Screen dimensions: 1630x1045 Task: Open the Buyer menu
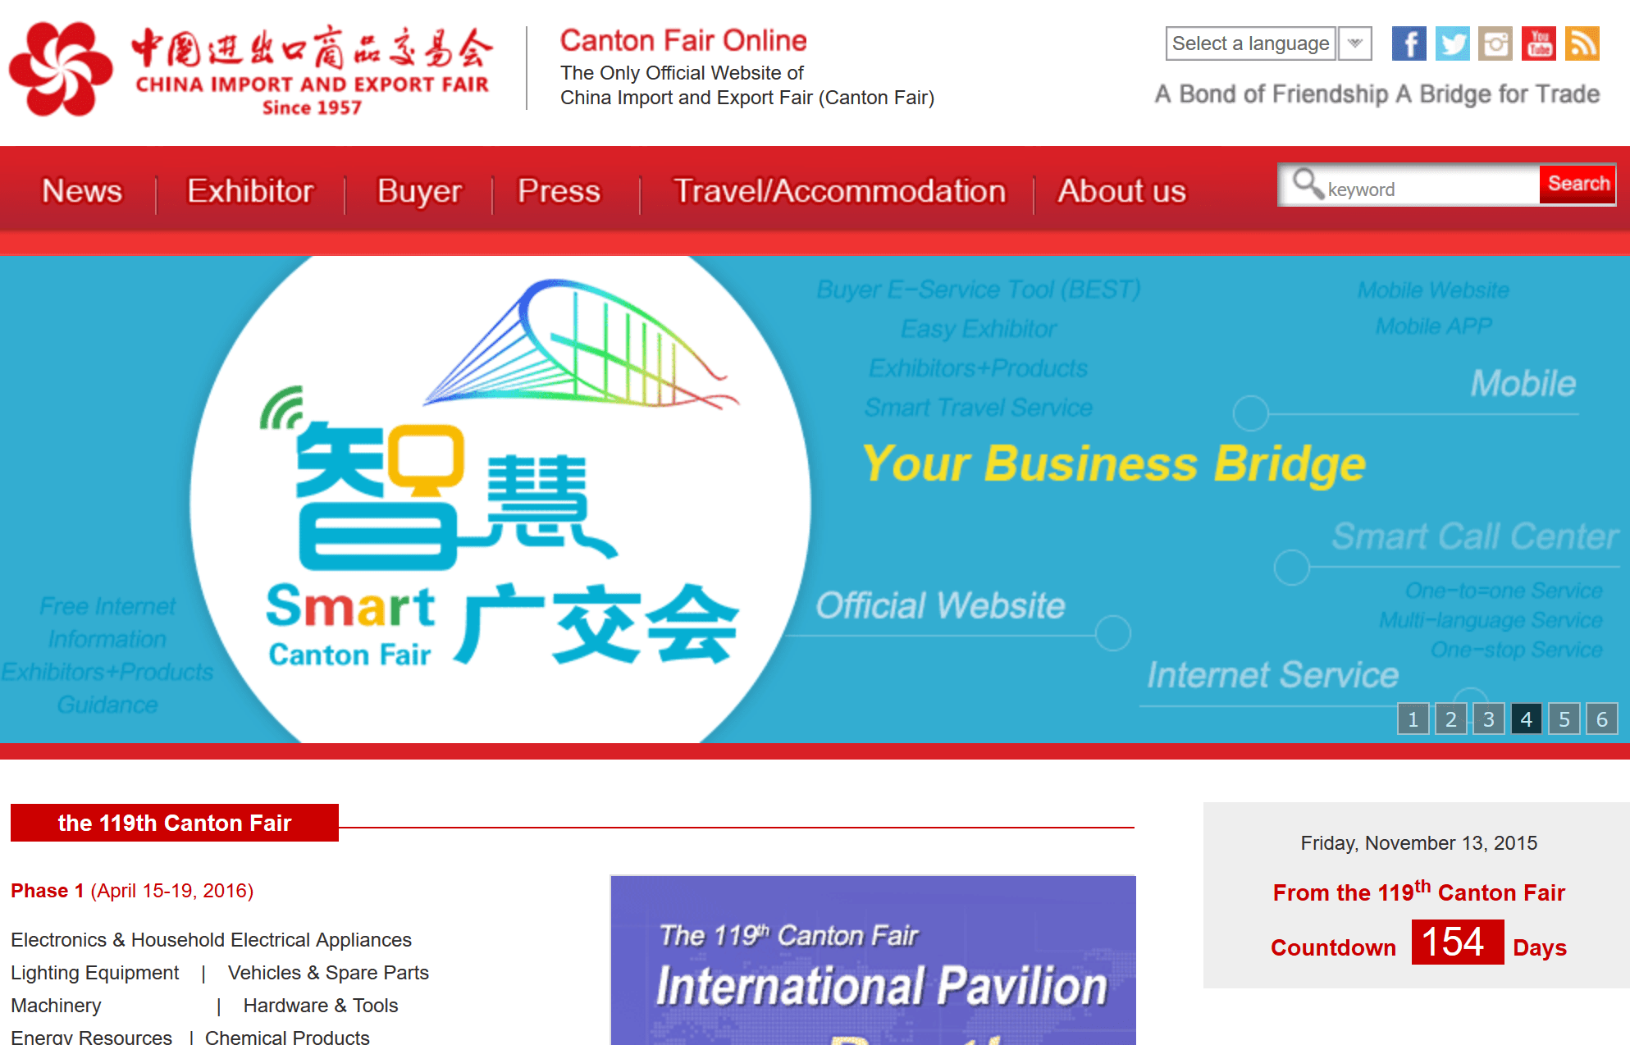pyautogui.click(x=419, y=191)
